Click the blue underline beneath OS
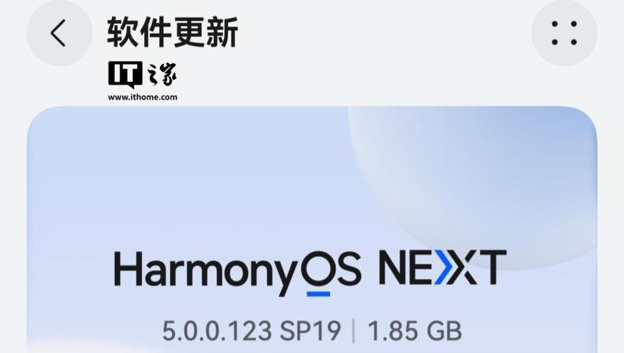624x353 pixels. tap(318, 294)
